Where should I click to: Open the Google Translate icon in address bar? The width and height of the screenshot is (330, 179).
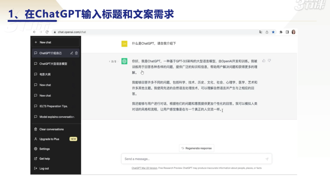[261, 32]
